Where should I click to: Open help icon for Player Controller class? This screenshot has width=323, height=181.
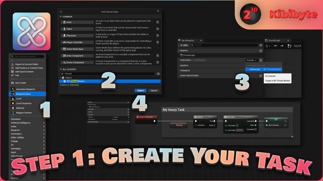tap(158, 42)
